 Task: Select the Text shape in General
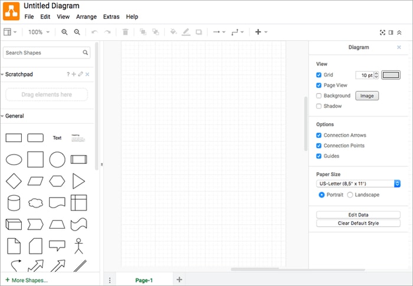coord(57,138)
